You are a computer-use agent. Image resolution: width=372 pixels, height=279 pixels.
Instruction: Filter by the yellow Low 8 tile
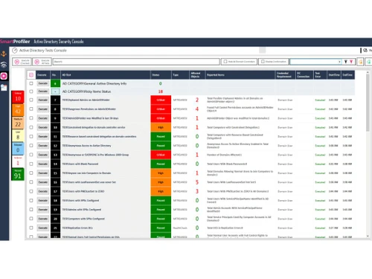click(18, 136)
